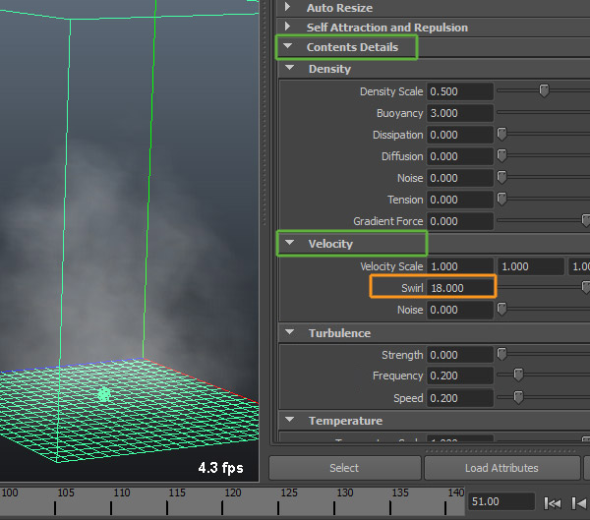Viewport: 590px width, 520px height.
Task: Click the Swirl attribute label
Action: tap(412, 288)
